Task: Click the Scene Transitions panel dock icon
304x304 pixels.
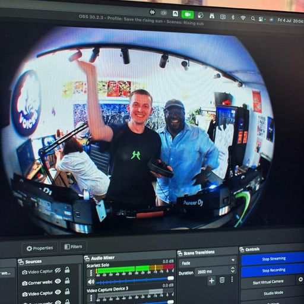Action: [x=180, y=253]
